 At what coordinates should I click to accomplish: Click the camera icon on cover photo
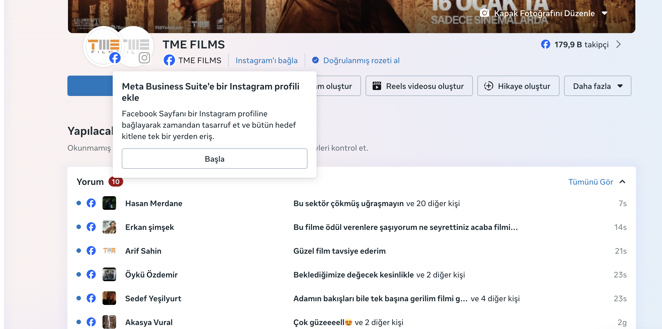[x=484, y=13]
